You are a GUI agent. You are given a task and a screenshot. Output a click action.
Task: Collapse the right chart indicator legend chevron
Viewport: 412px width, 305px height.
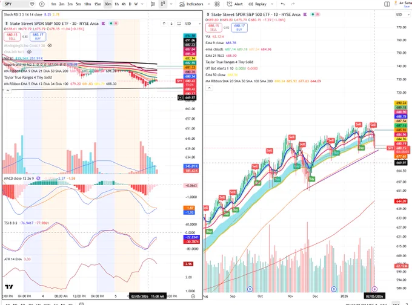[x=209, y=88]
